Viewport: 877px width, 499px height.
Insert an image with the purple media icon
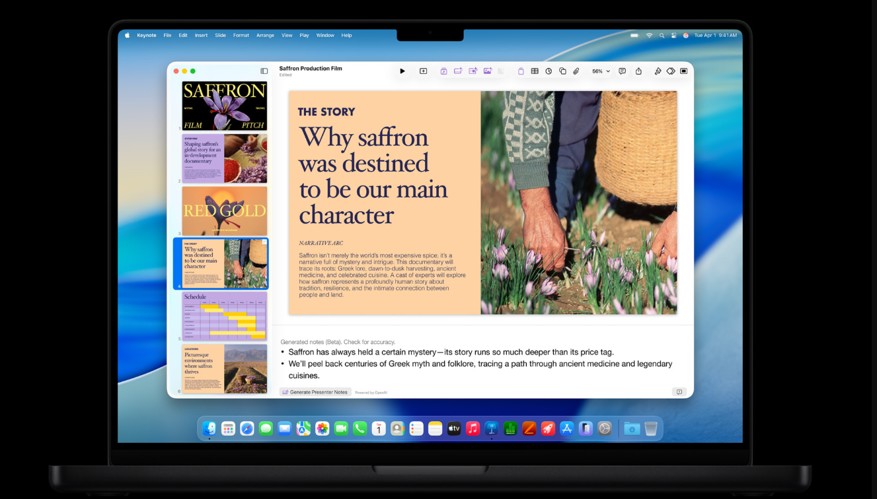click(487, 71)
